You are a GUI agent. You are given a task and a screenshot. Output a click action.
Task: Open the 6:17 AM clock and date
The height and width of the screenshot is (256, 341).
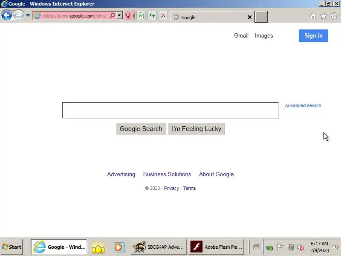[319, 247]
